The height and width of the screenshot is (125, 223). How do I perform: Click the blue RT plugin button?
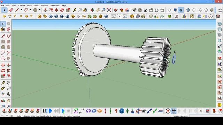(56, 16)
